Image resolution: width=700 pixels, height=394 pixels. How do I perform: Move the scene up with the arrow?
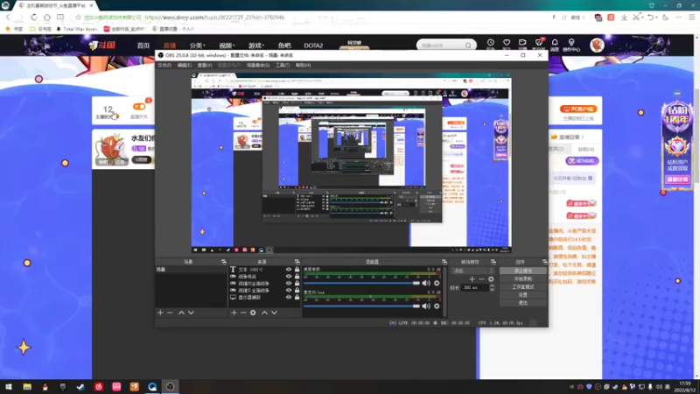tap(181, 313)
